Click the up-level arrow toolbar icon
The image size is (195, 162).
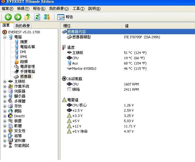pyautogui.click(x=27, y=17)
